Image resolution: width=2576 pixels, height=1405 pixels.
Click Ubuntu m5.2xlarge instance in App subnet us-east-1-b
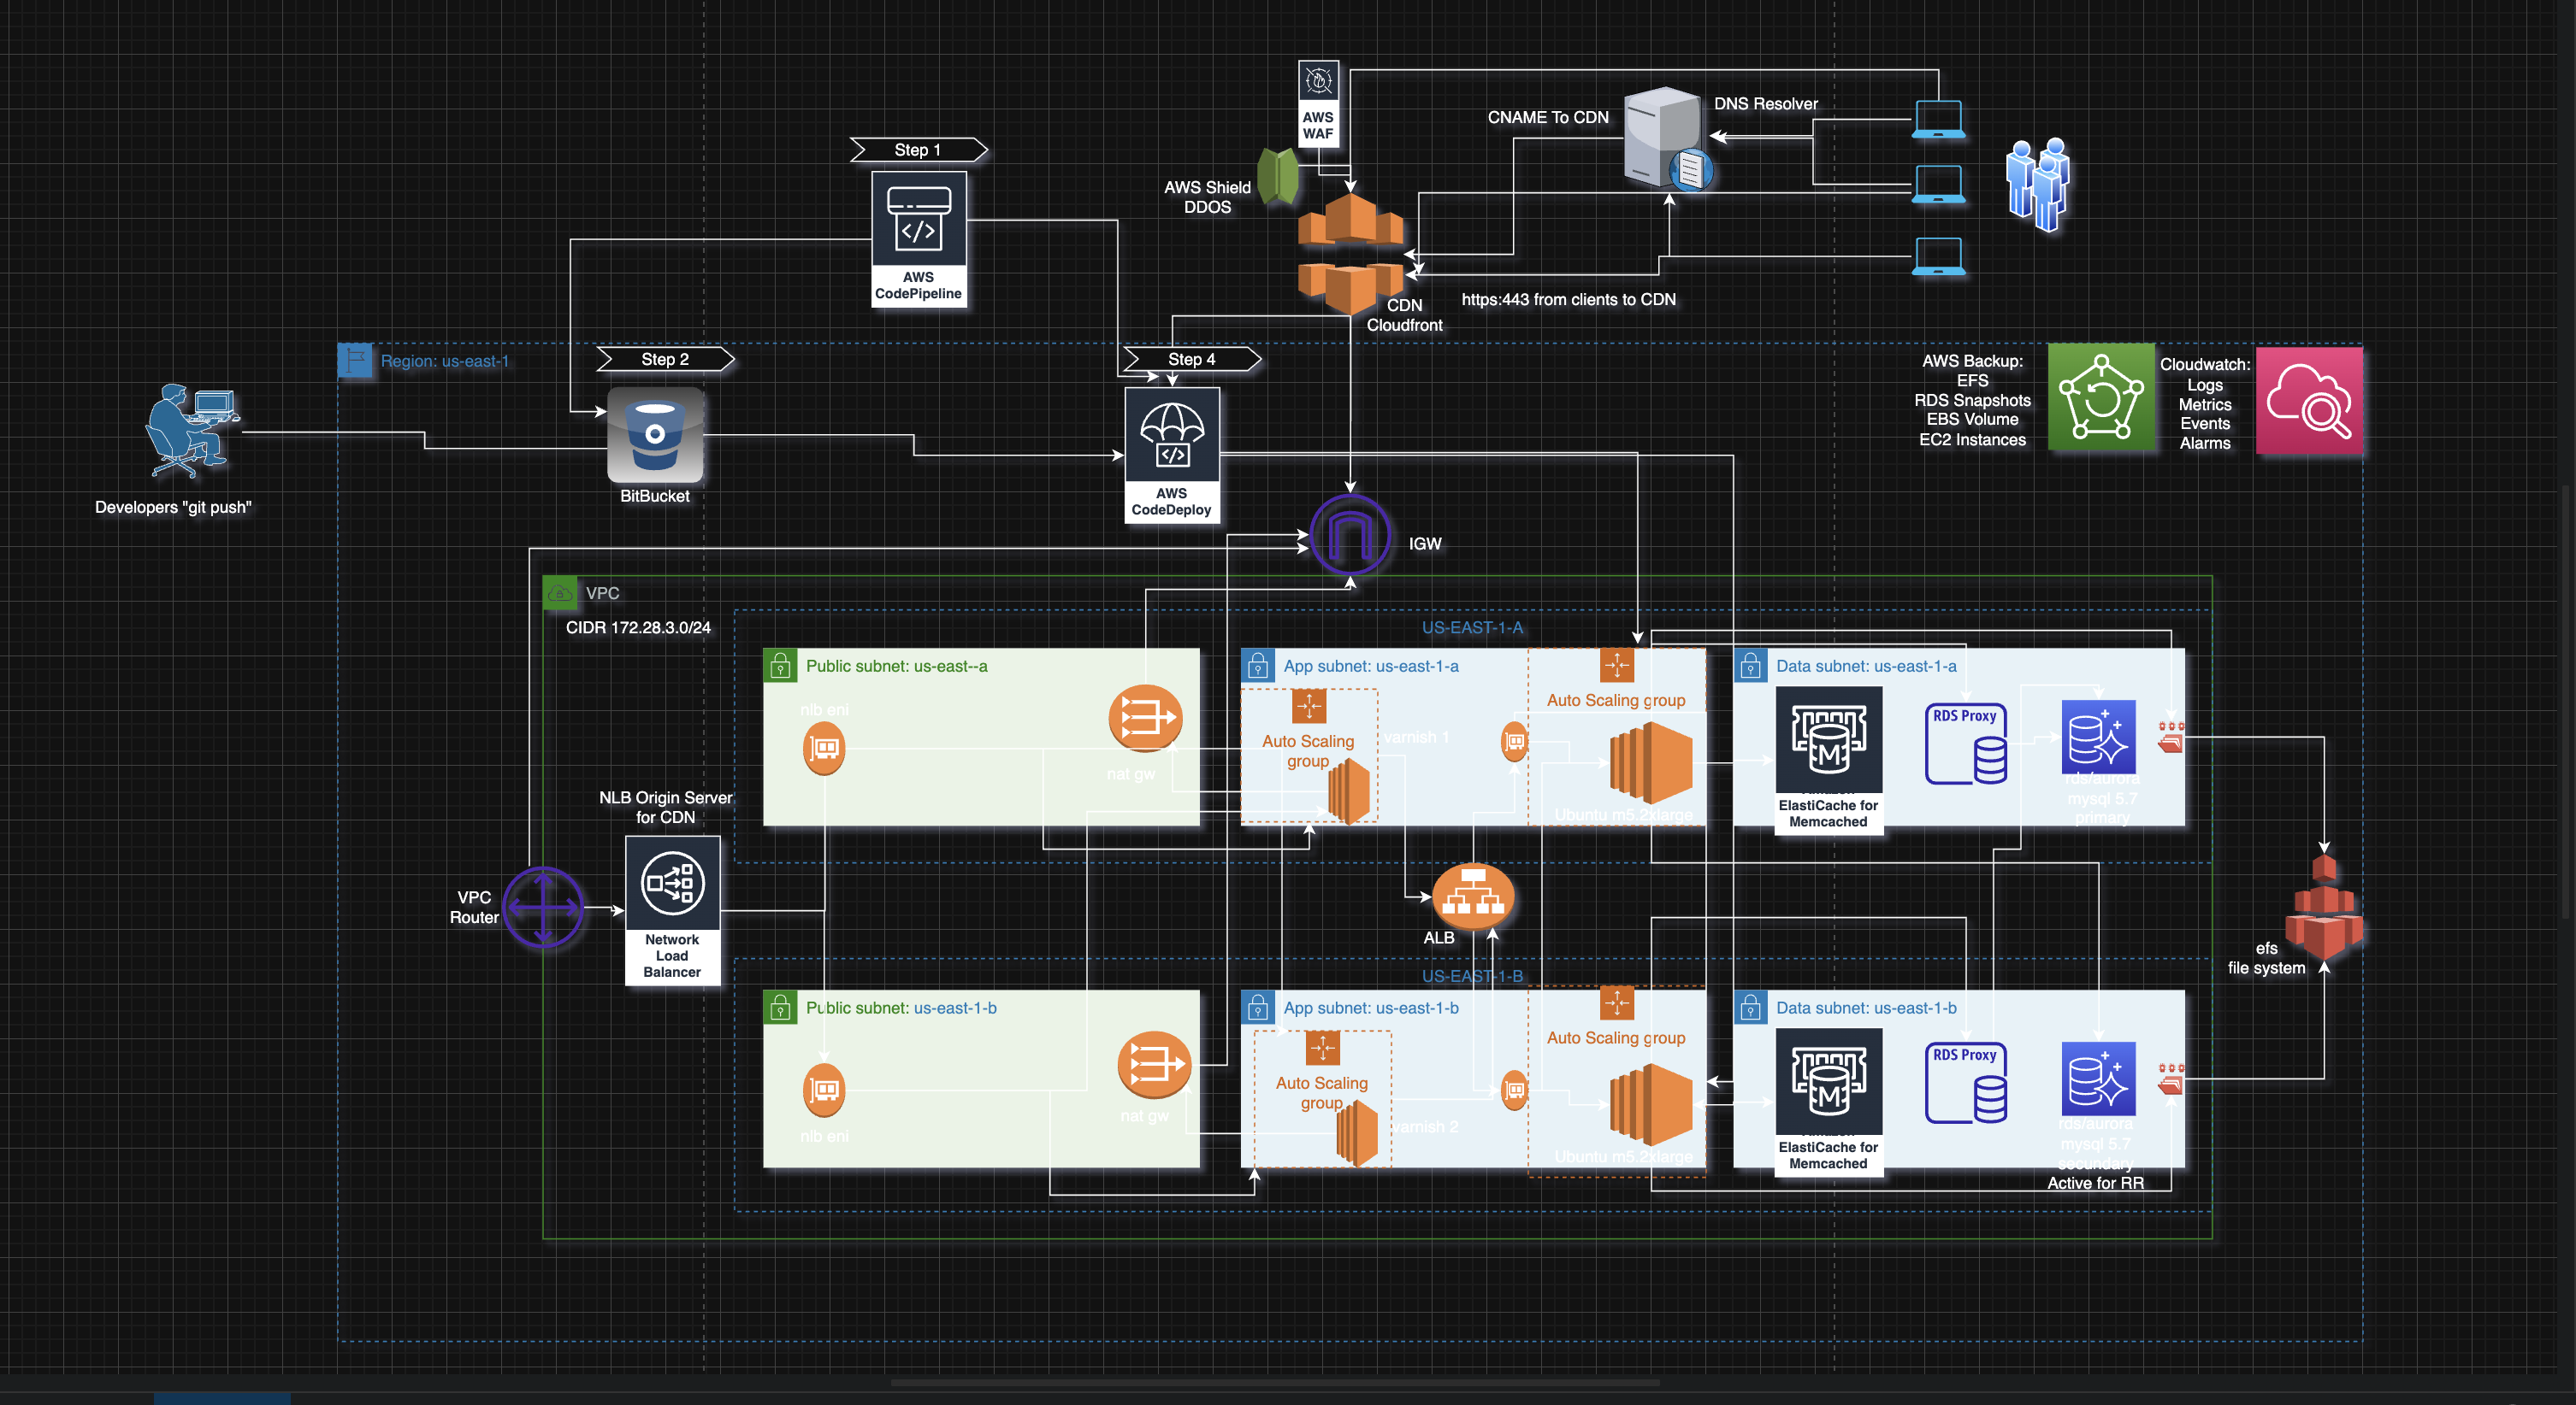coord(1651,1105)
